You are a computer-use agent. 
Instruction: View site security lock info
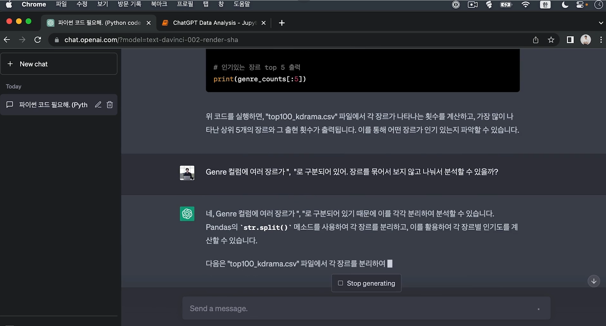click(x=57, y=40)
